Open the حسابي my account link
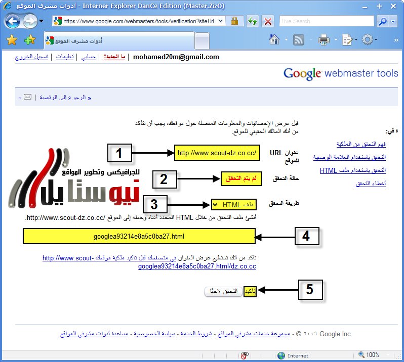This screenshot has height=362, width=404. [x=89, y=57]
